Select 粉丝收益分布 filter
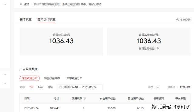 [x=52, y=78]
